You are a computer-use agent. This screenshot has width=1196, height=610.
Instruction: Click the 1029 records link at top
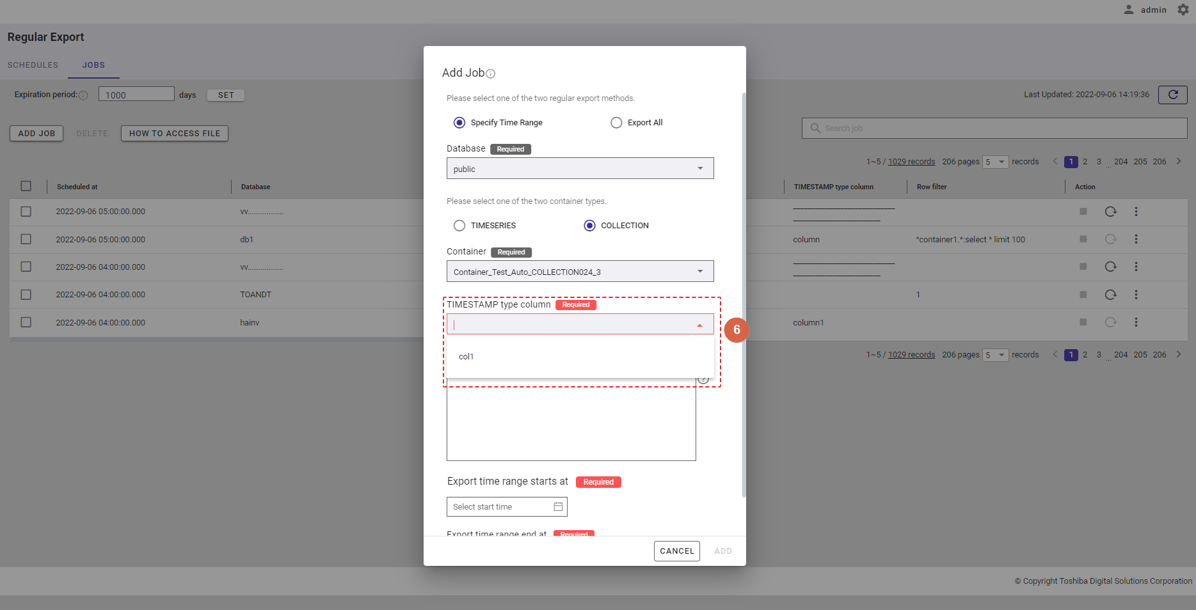click(911, 162)
